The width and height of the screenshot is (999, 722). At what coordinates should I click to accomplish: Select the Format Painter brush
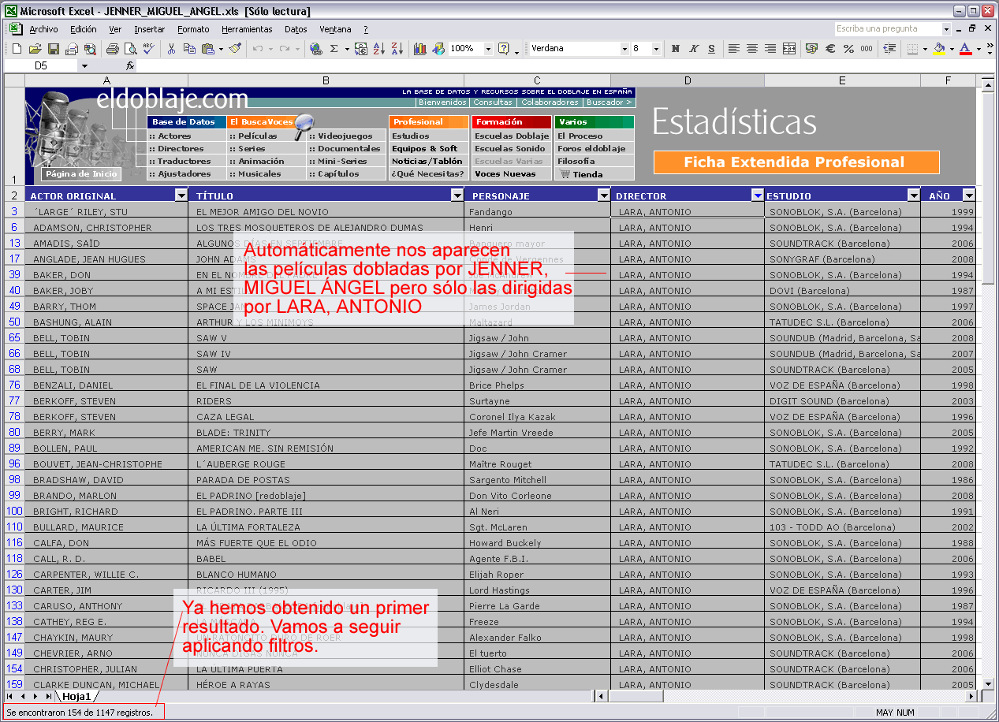click(235, 49)
